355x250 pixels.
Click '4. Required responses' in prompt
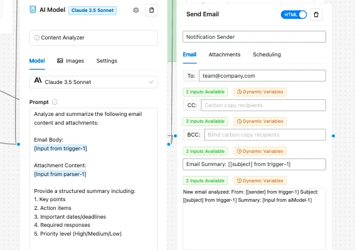[62, 225]
